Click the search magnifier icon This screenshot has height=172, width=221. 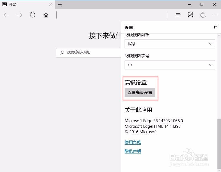[62, 53]
